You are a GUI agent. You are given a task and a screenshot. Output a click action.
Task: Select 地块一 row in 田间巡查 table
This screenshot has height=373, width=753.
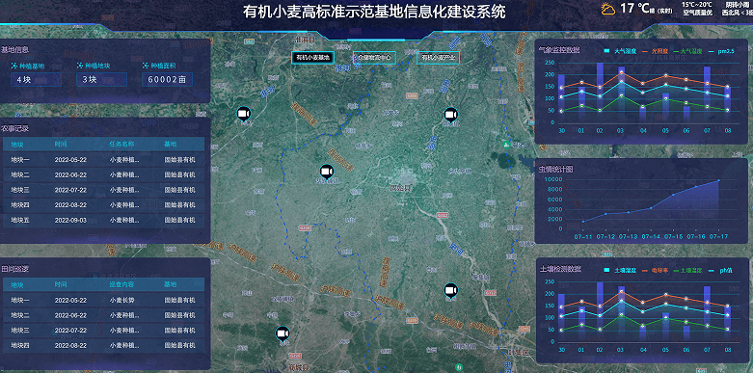click(104, 301)
